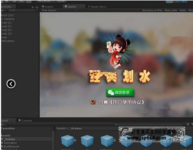Select the mj scene asset cube
The image size is (193, 150).
[x=87, y=141]
